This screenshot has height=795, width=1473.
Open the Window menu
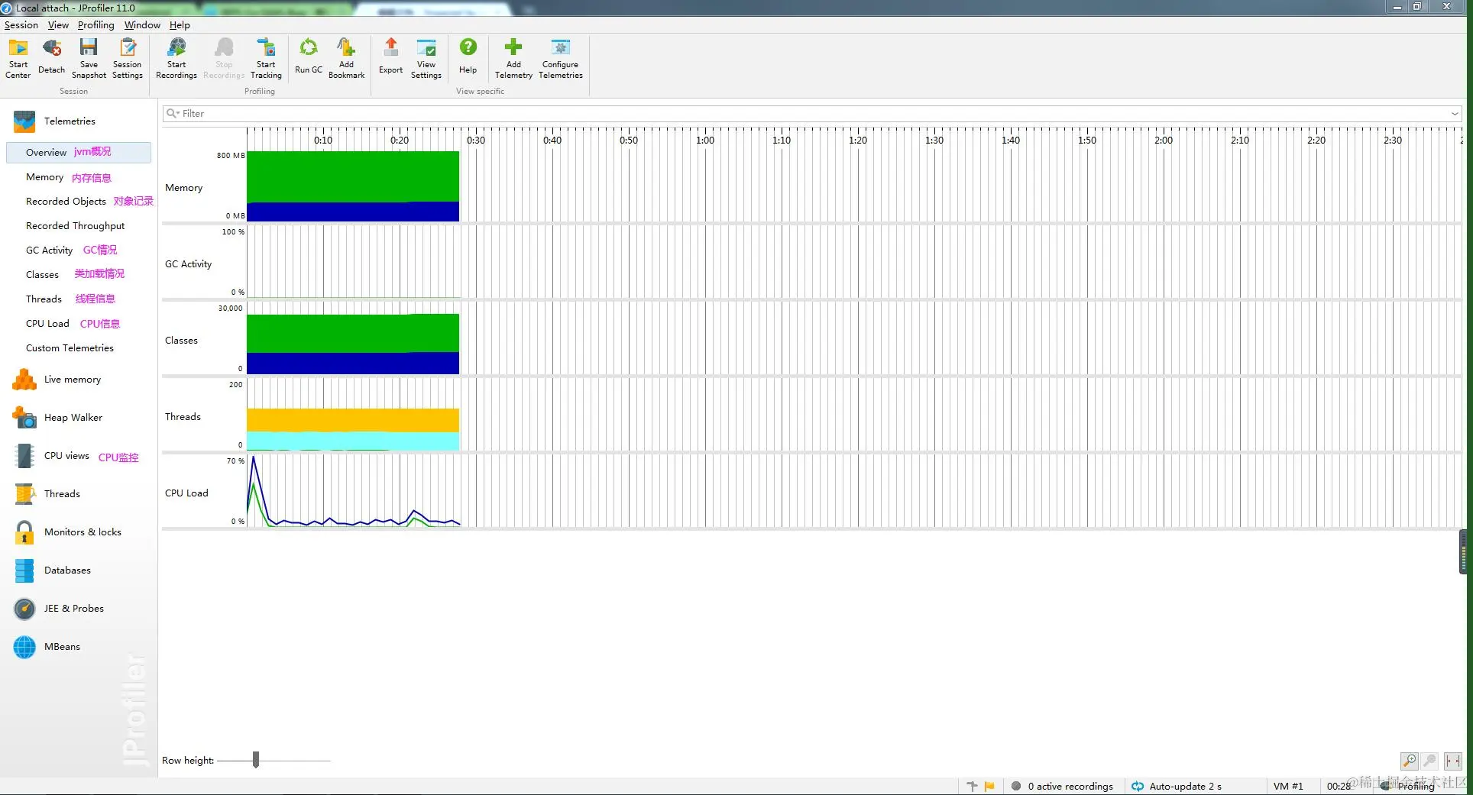(x=142, y=25)
